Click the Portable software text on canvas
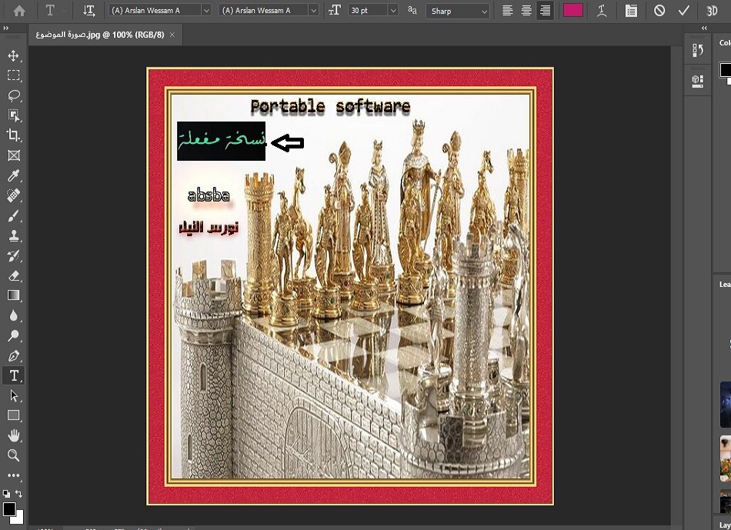Image resolution: width=731 pixels, height=530 pixels. click(x=330, y=107)
